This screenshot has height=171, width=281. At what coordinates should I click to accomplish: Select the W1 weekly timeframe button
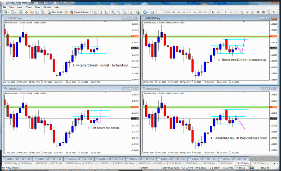195,12
